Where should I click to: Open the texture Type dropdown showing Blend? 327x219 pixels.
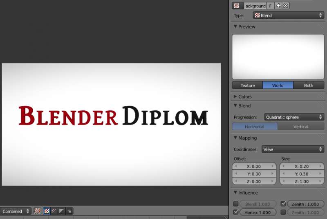pyautogui.click(x=288, y=15)
